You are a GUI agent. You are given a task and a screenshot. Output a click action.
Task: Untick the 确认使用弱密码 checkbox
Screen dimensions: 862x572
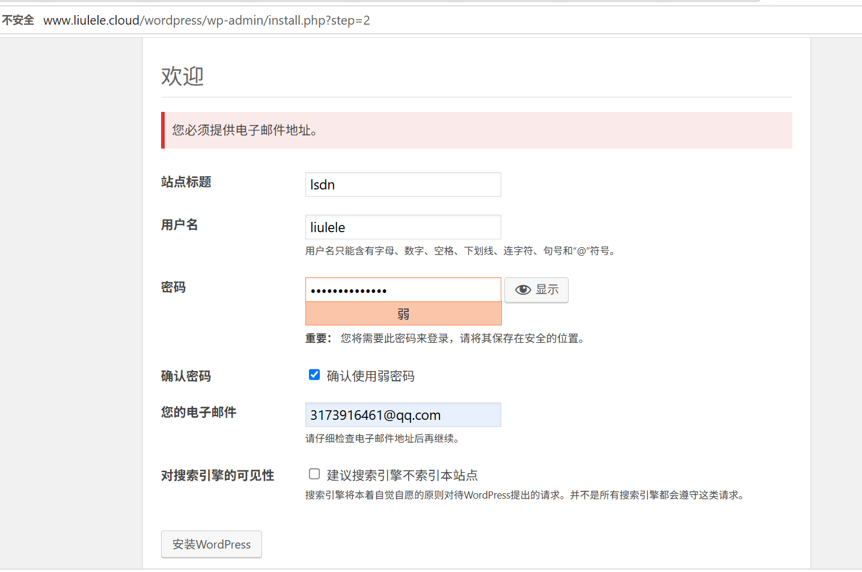click(x=314, y=375)
